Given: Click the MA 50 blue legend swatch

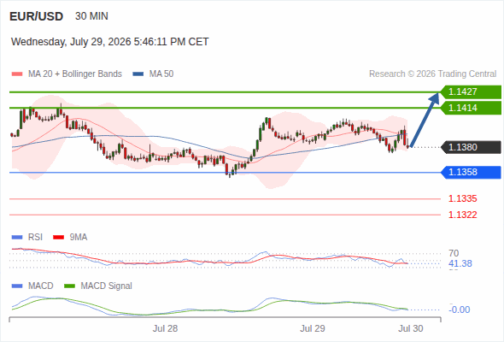Looking at the screenshot, I should tap(138, 74).
